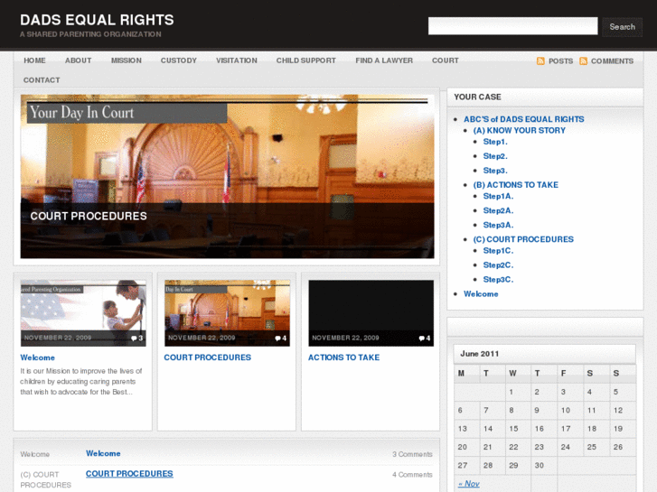
Task: Open the Your Day In Court slider image
Action: tap(227, 176)
